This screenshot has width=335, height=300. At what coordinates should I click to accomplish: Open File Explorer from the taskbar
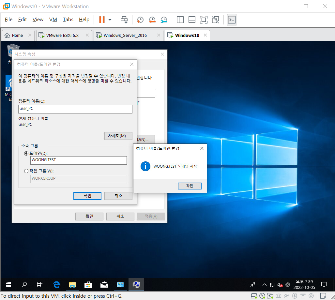click(x=72, y=284)
